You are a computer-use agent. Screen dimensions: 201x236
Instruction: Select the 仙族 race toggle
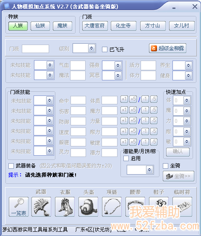tap(40, 26)
